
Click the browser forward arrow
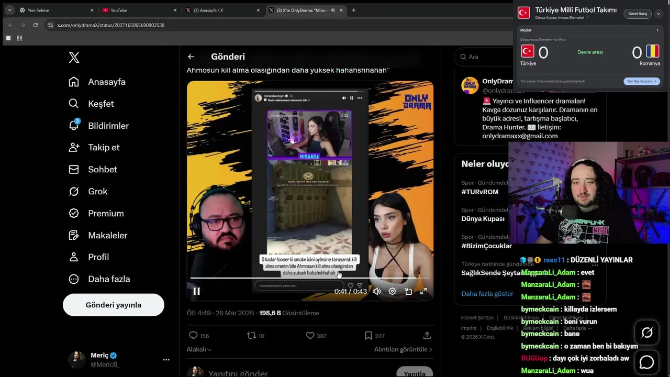23,25
